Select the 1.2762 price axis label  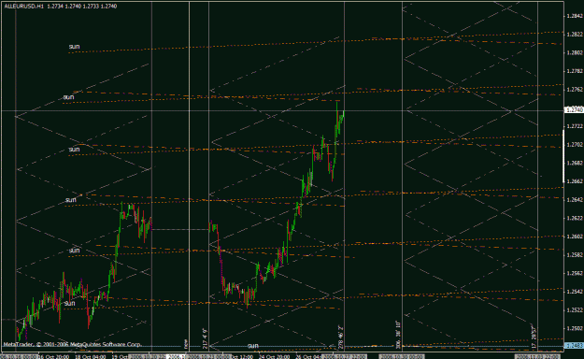574,90
